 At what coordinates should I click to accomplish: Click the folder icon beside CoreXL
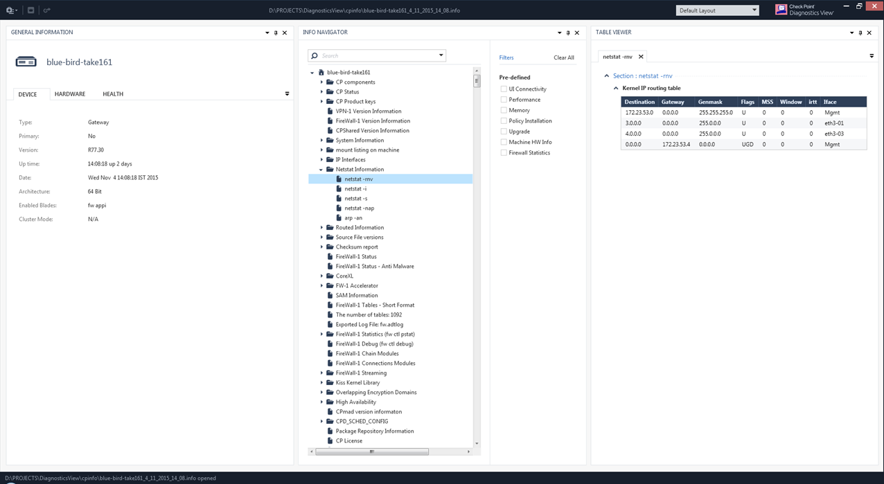330,276
